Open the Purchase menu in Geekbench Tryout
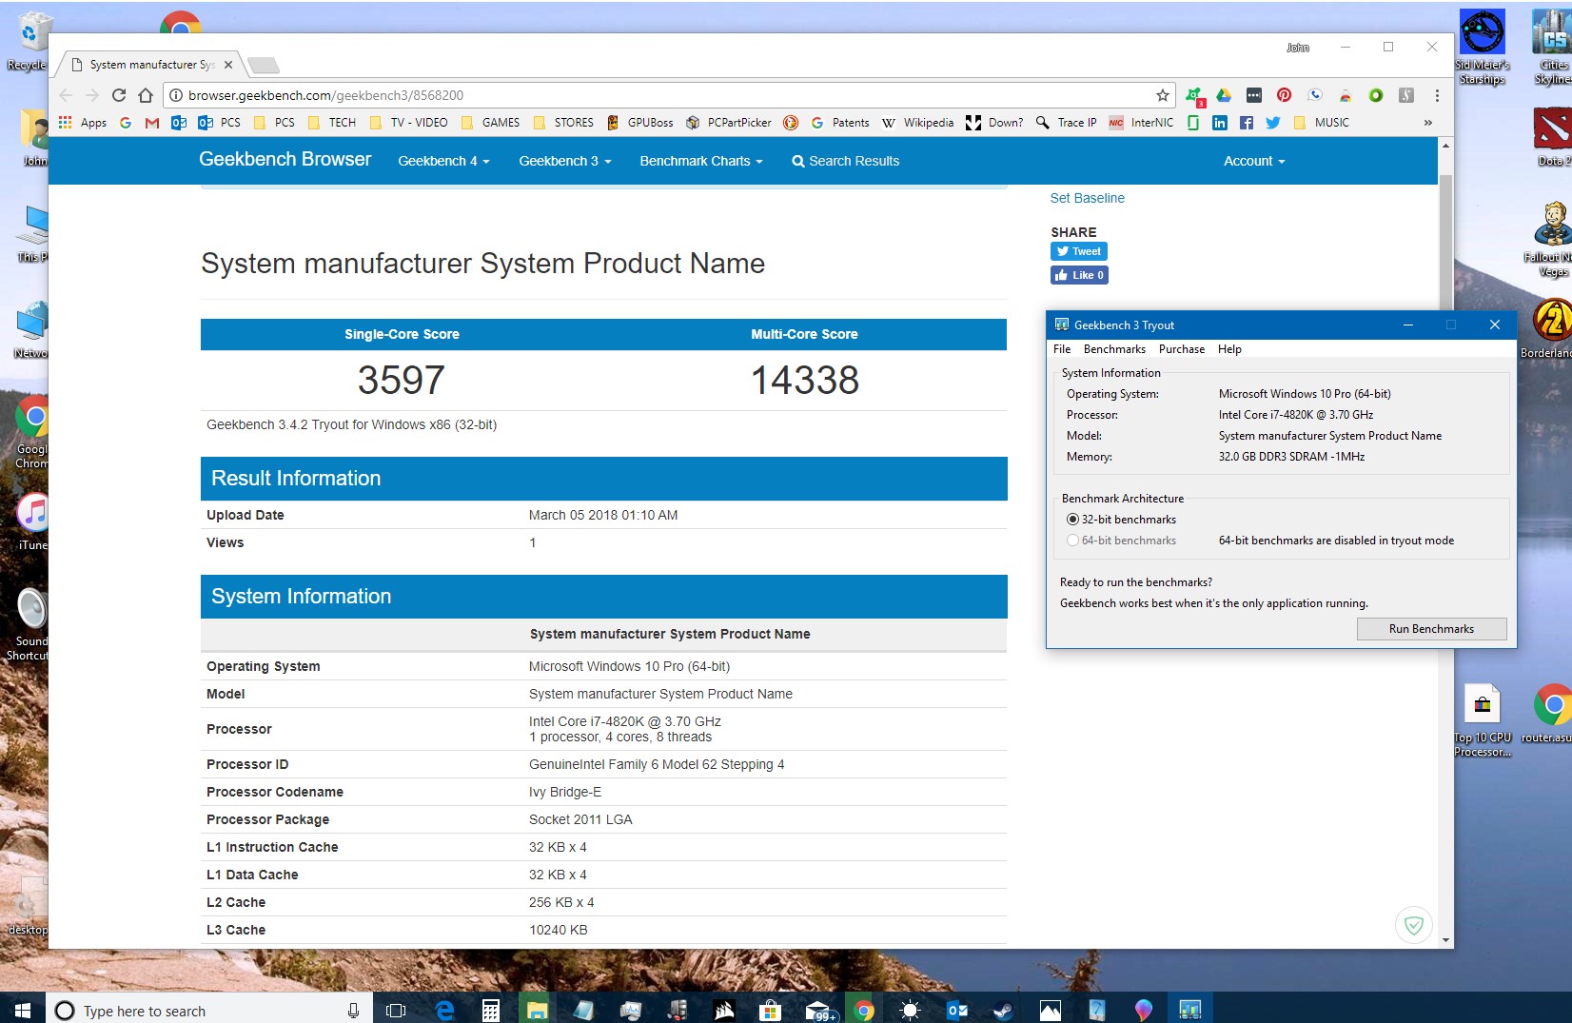The width and height of the screenshot is (1572, 1023). tap(1182, 349)
